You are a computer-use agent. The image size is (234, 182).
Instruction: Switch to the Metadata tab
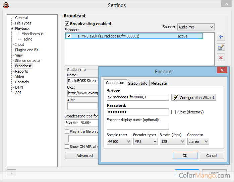[159, 83]
